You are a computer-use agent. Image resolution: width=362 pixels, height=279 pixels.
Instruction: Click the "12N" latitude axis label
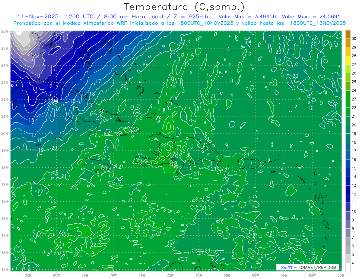(4, 269)
